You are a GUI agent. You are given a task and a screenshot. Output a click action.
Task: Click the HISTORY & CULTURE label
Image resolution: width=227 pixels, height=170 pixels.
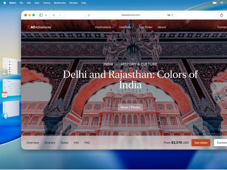[139, 64]
